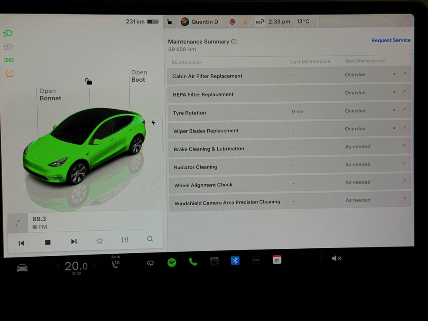Image resolution: width=428 pixels, height=321 pixels.
Task: Expand more apps via the ellipsis icon
Action: pyautogui.click(x=256, y=260)
